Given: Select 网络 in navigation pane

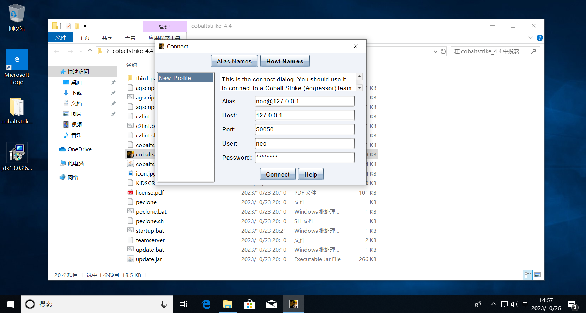Looking at the screenshot, I should (x=73, y=177).
